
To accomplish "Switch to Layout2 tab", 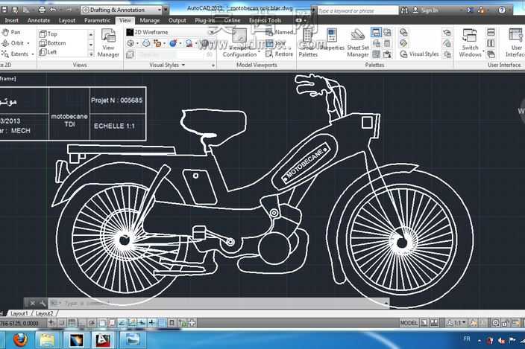I will click(x=44, y=313).
